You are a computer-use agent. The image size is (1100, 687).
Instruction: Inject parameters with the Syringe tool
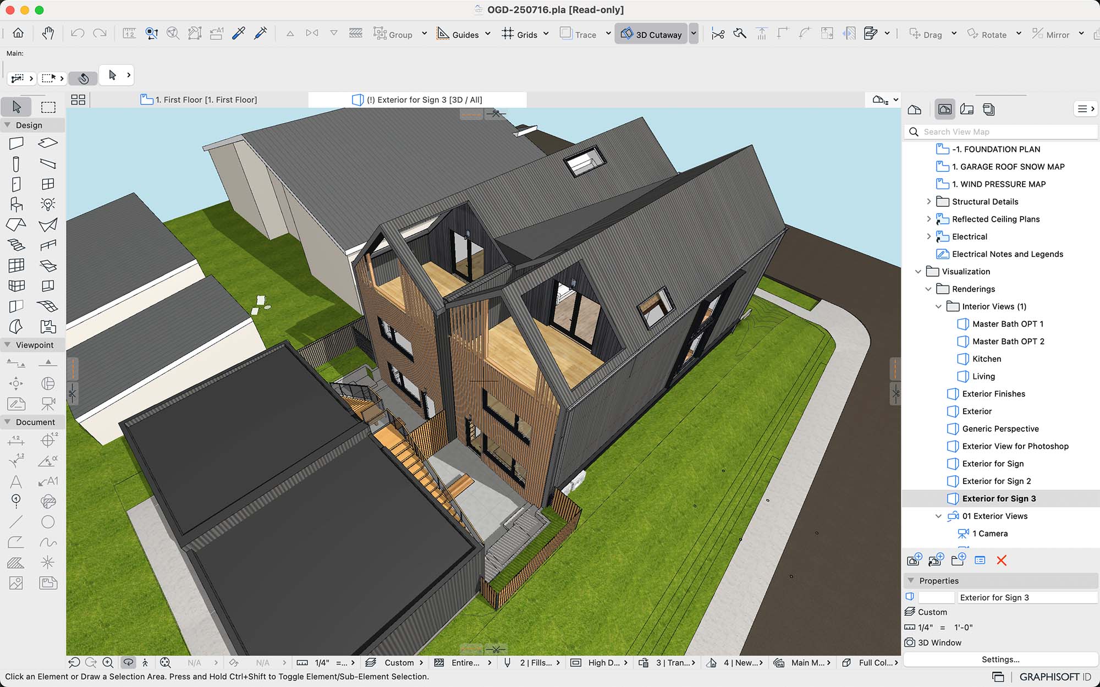pyautogui.click(x=260, y=33)
